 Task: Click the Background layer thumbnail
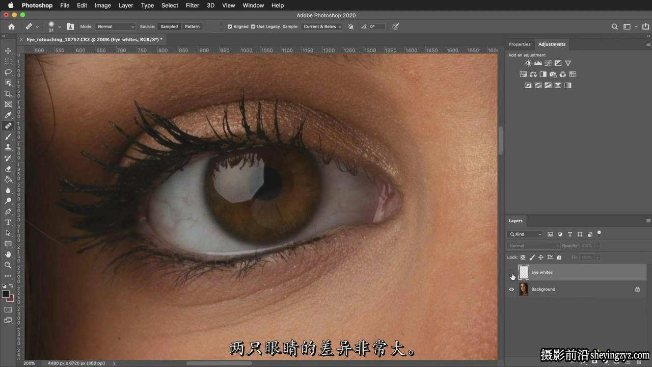pos(523,290)
